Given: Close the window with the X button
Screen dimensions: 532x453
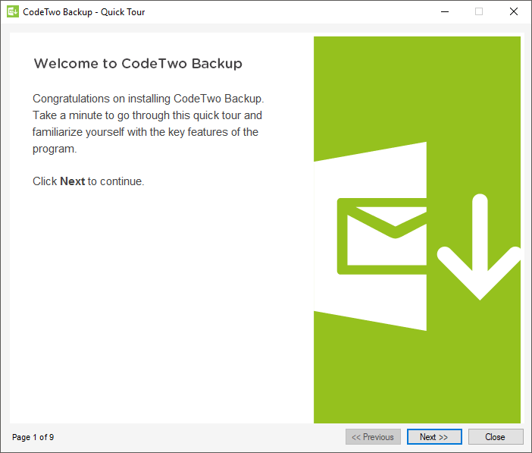Looking at the screenshot, I should click(x=513, y=11).
